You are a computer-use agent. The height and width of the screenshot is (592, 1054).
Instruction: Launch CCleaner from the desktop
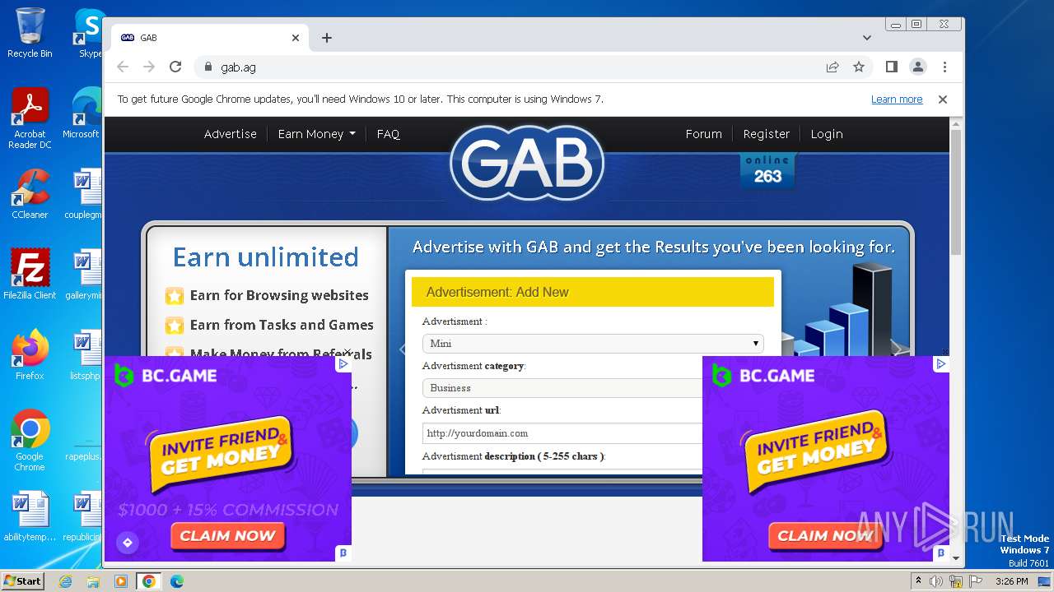point(30,194)
